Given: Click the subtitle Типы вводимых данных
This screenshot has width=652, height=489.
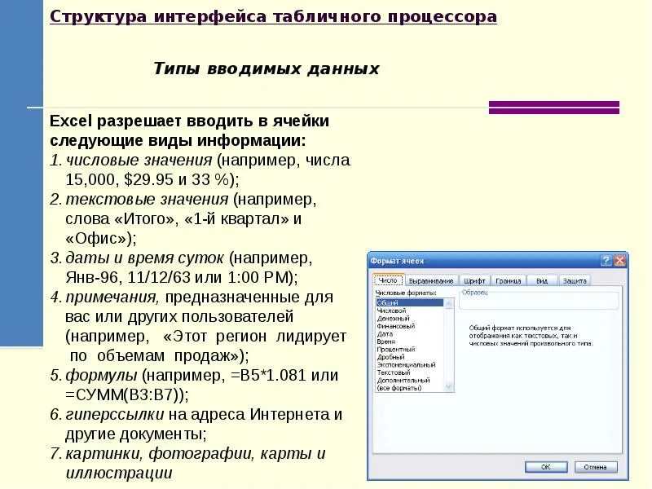Looking at the screenshot, I should 267,68.
